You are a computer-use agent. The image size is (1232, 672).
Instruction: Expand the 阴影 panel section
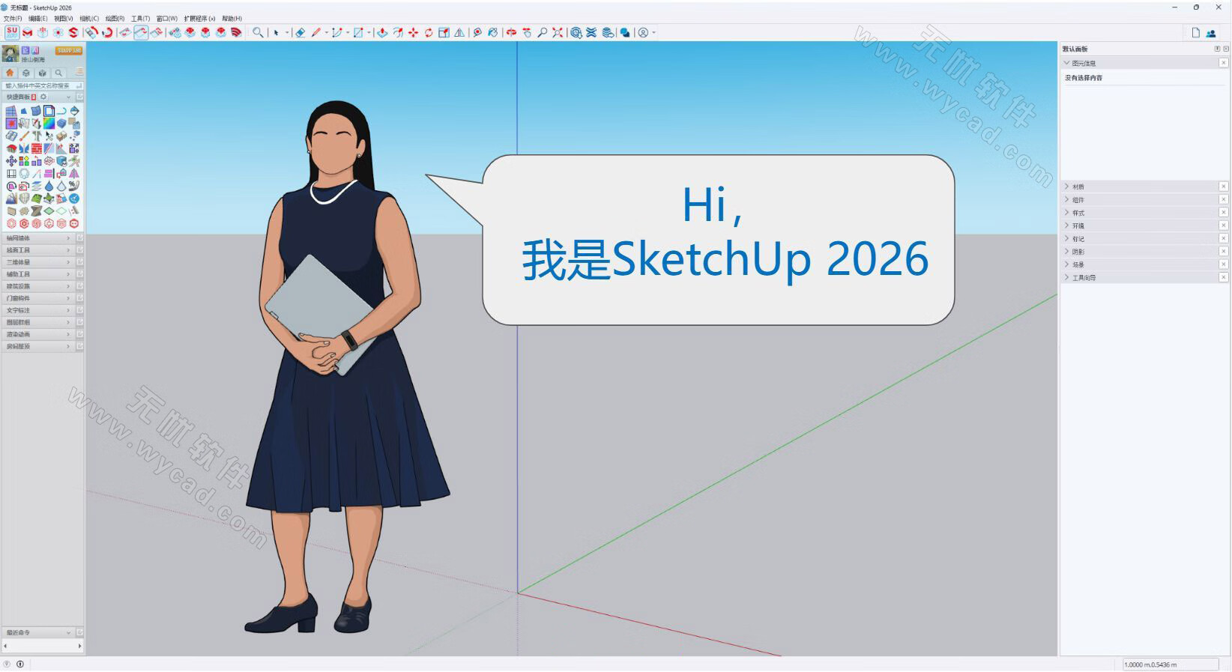(x=1078, y=252)
